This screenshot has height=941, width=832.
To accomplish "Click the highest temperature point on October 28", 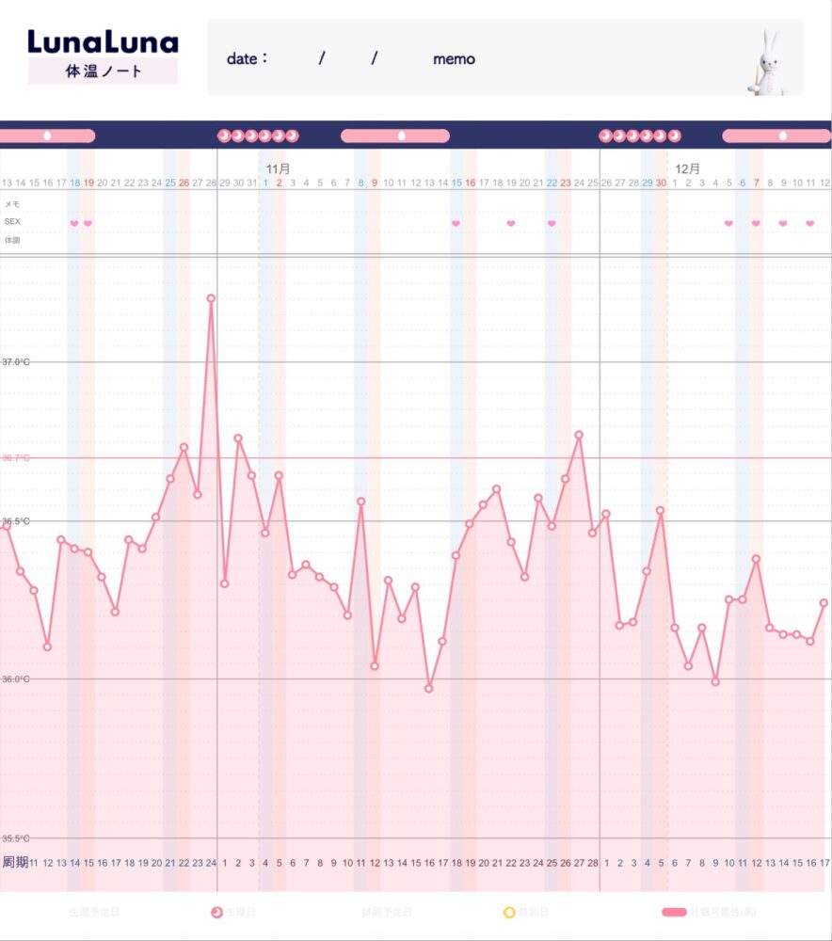I will coord(211,298).
